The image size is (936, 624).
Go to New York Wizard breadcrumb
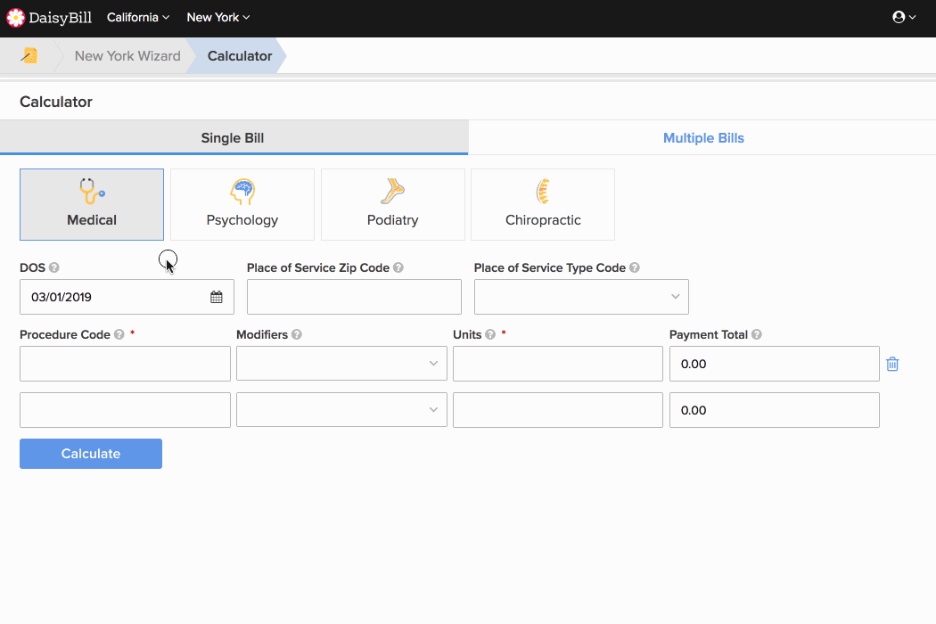point(127,55)
